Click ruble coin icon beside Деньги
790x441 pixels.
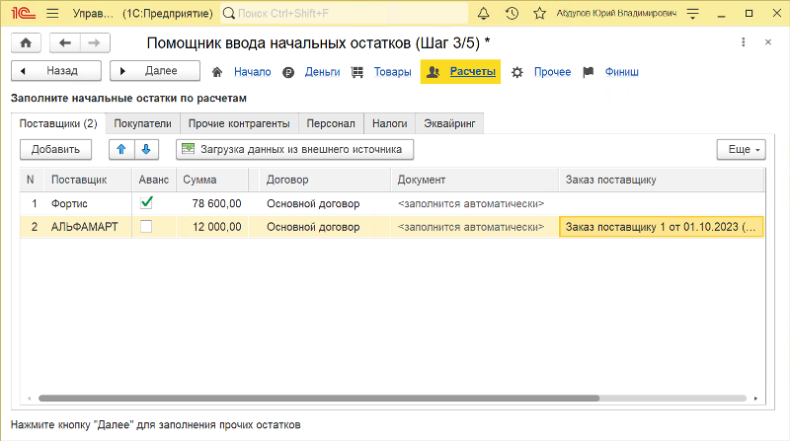[288, 72]
